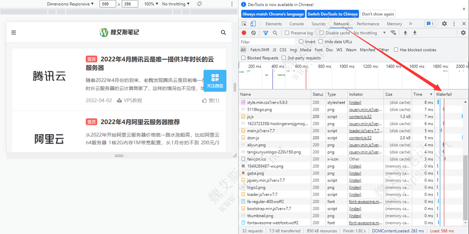
Task: Click Switch DevTools to Chinese button
Action: pos(333,14)
